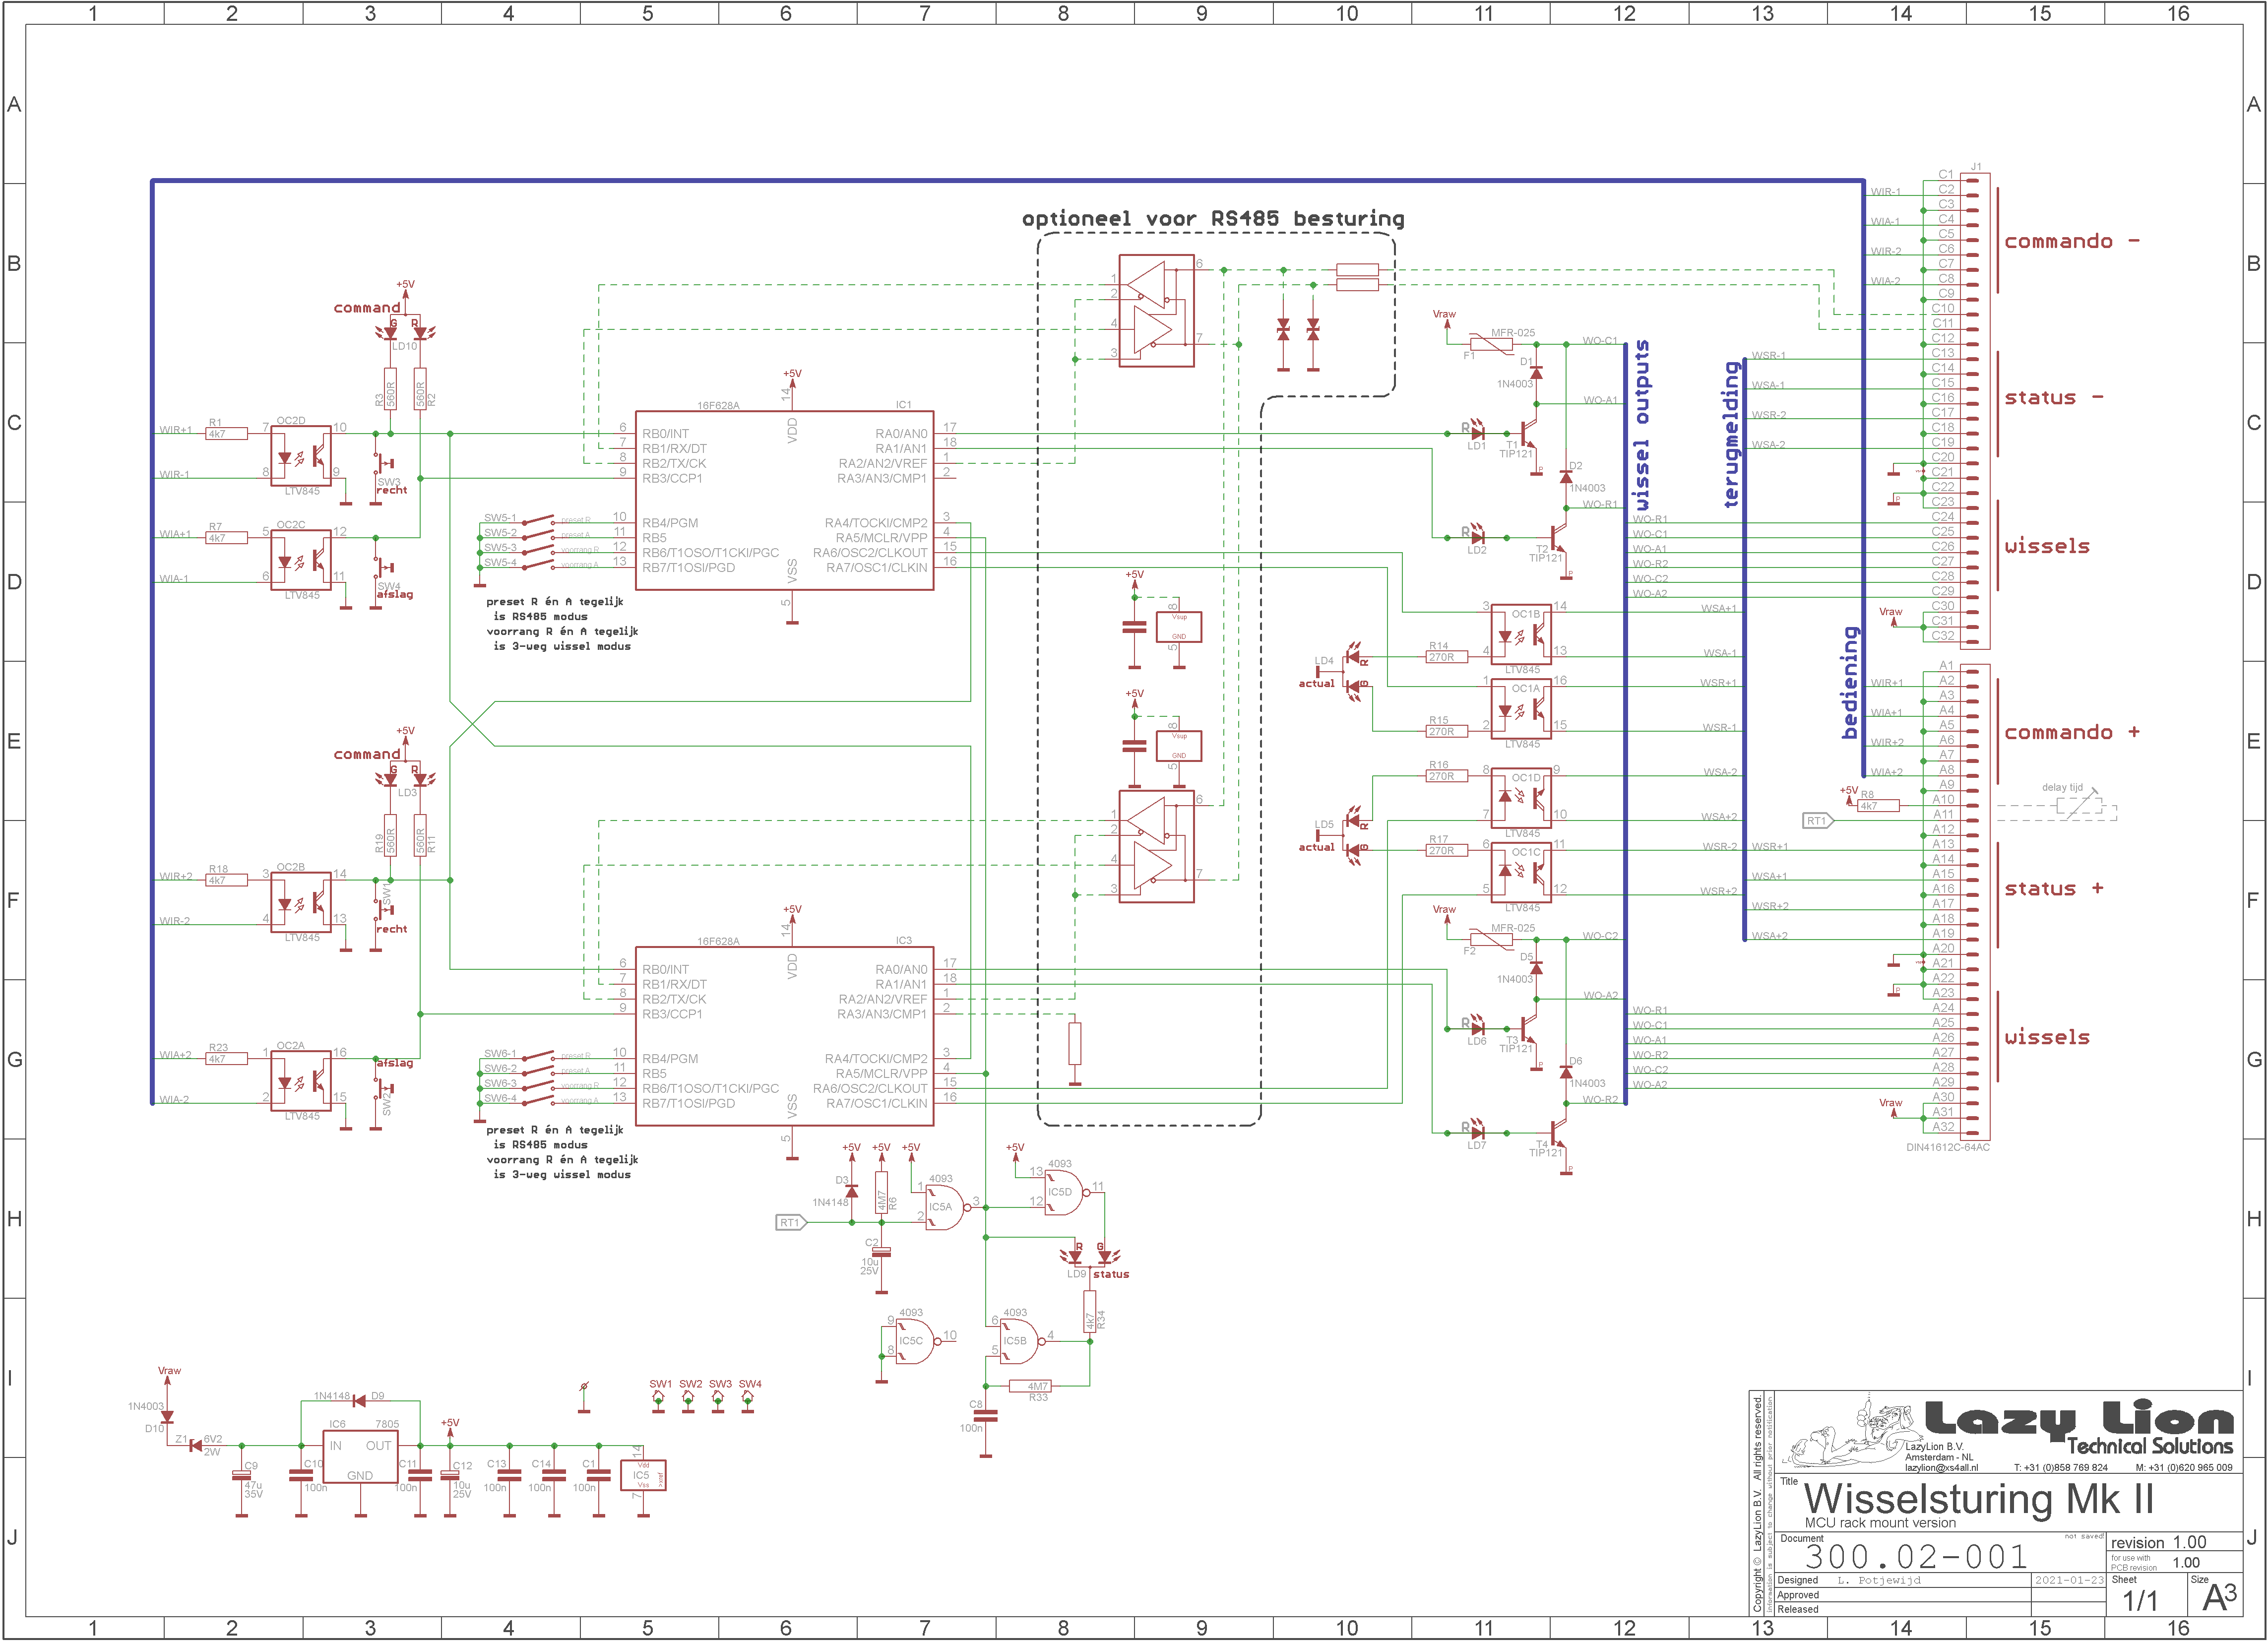Screen dimensions: 2268x1643
Task: Click the 'A3' sheet size text
Action: 2219,1597
